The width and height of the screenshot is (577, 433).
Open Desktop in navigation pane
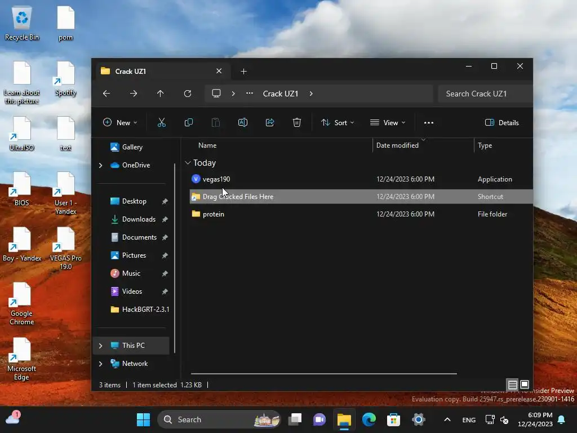click(x=128, y=201)
